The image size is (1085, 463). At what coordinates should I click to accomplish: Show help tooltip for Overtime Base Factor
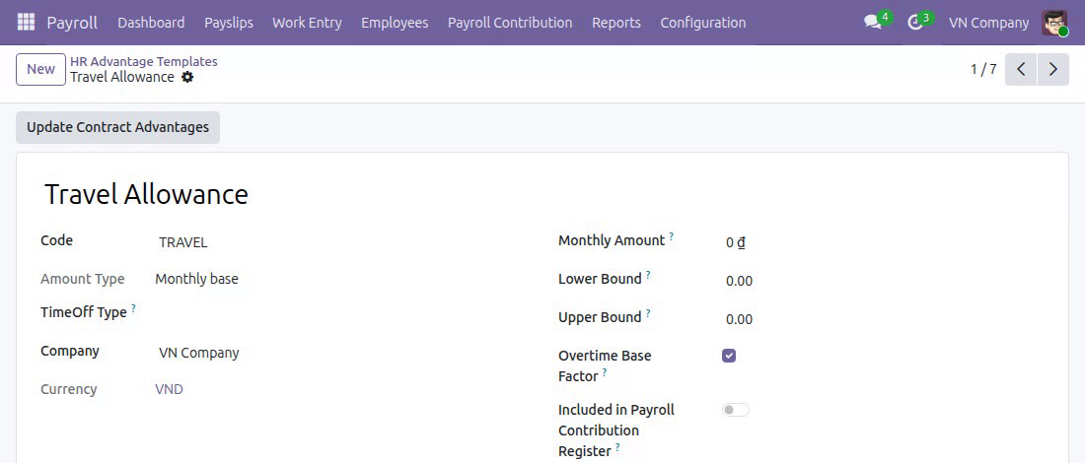coord(604,372)
